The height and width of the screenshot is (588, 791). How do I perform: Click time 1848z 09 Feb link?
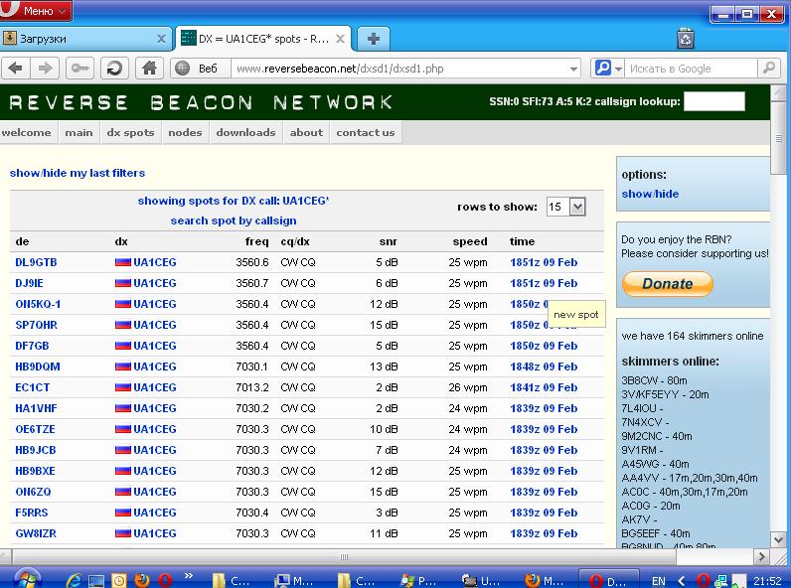pos(544,367)
